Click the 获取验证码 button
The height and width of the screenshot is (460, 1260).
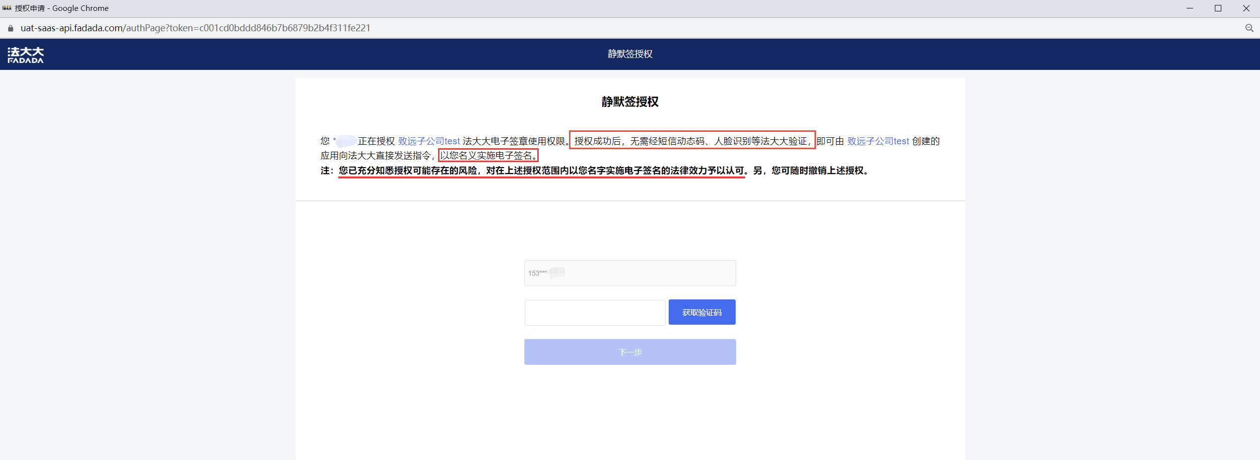(702, 312)
